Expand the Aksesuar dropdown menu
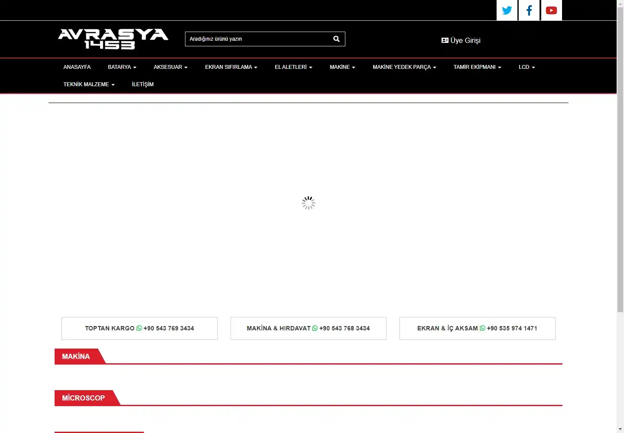 pyautogui.click(x=170, y=67)
